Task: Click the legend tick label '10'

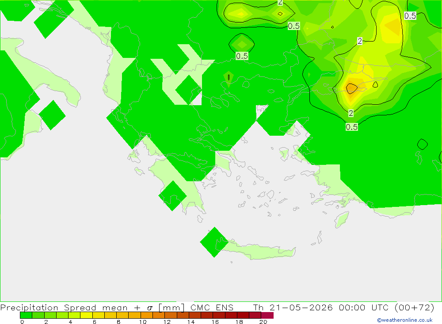Action: click(143, 322)
